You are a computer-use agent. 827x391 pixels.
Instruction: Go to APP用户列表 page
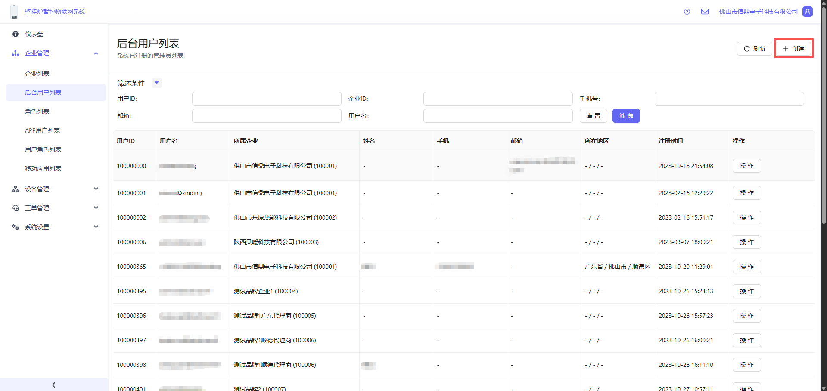pyautogui.click(x=42, y=130)
